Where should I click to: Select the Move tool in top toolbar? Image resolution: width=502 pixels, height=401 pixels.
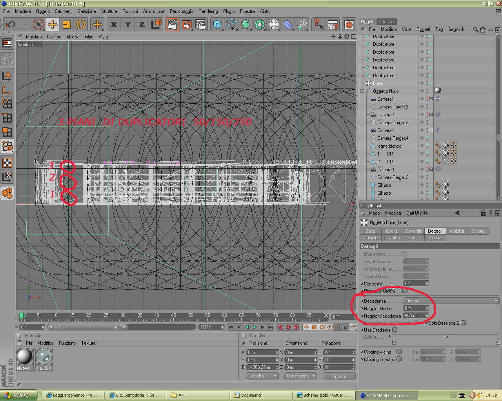tap(53, 25)
